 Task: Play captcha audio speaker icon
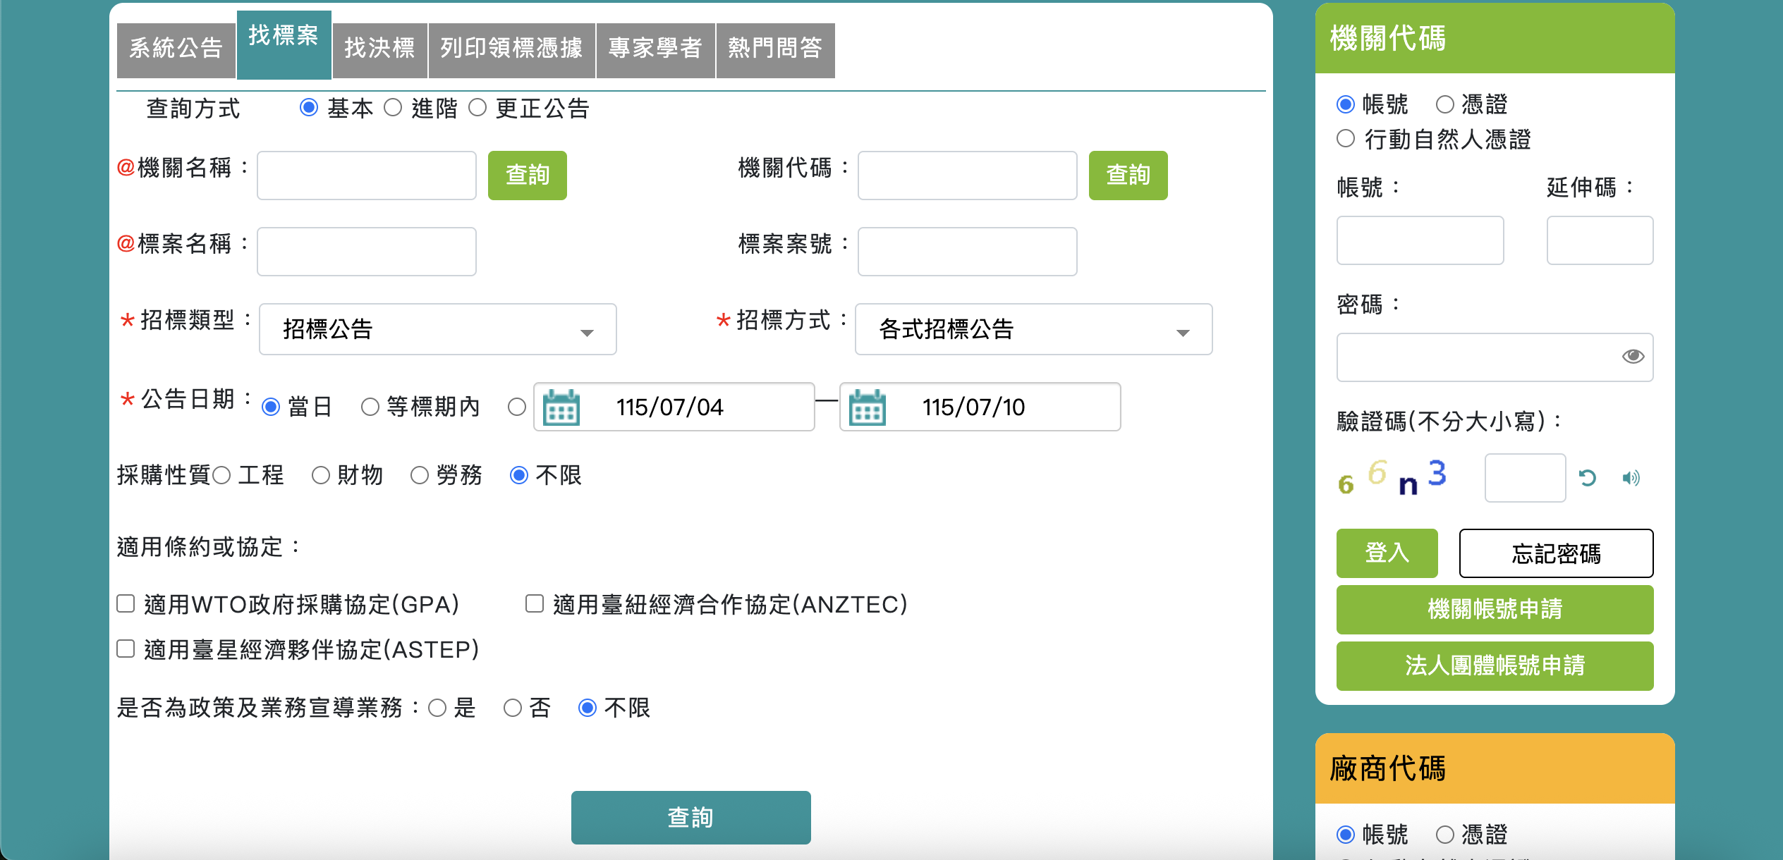click(1631, 478)
